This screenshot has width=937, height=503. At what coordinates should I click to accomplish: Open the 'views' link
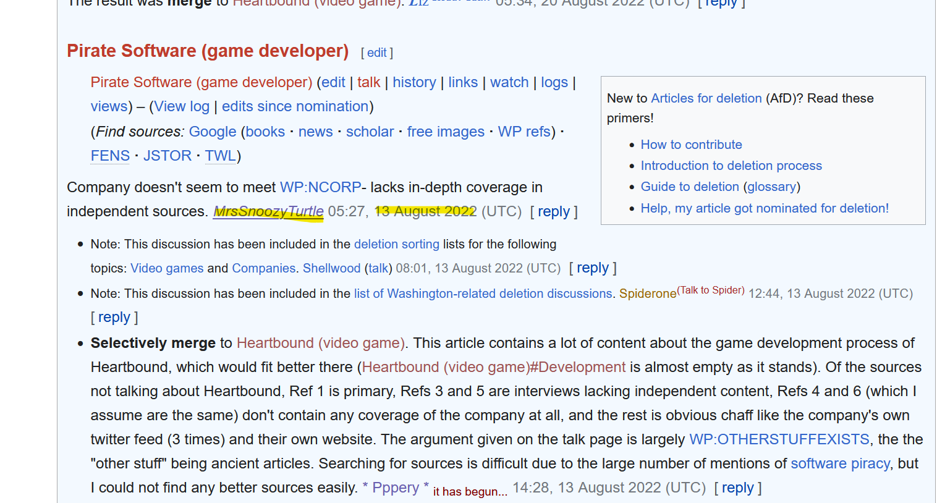[109, 106]
